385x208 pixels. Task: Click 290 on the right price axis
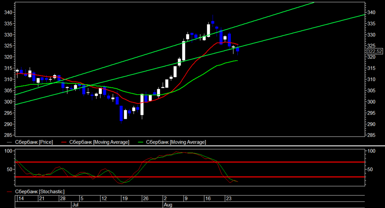(x=372, y=124)
